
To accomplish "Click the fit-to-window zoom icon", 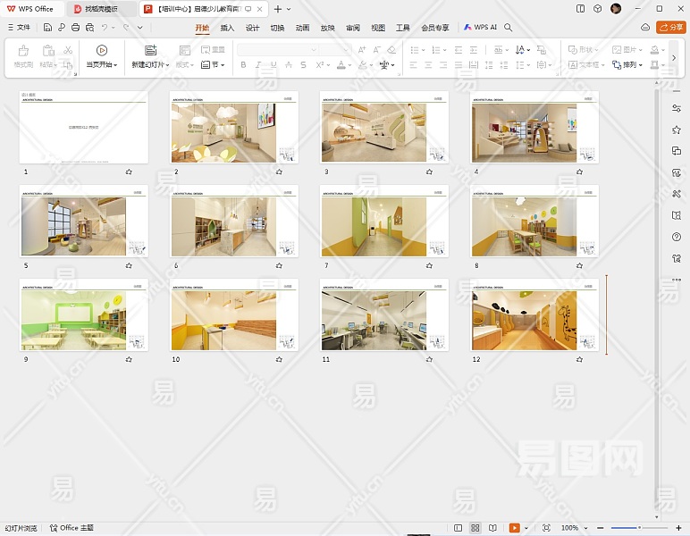I will coord(546,528).
